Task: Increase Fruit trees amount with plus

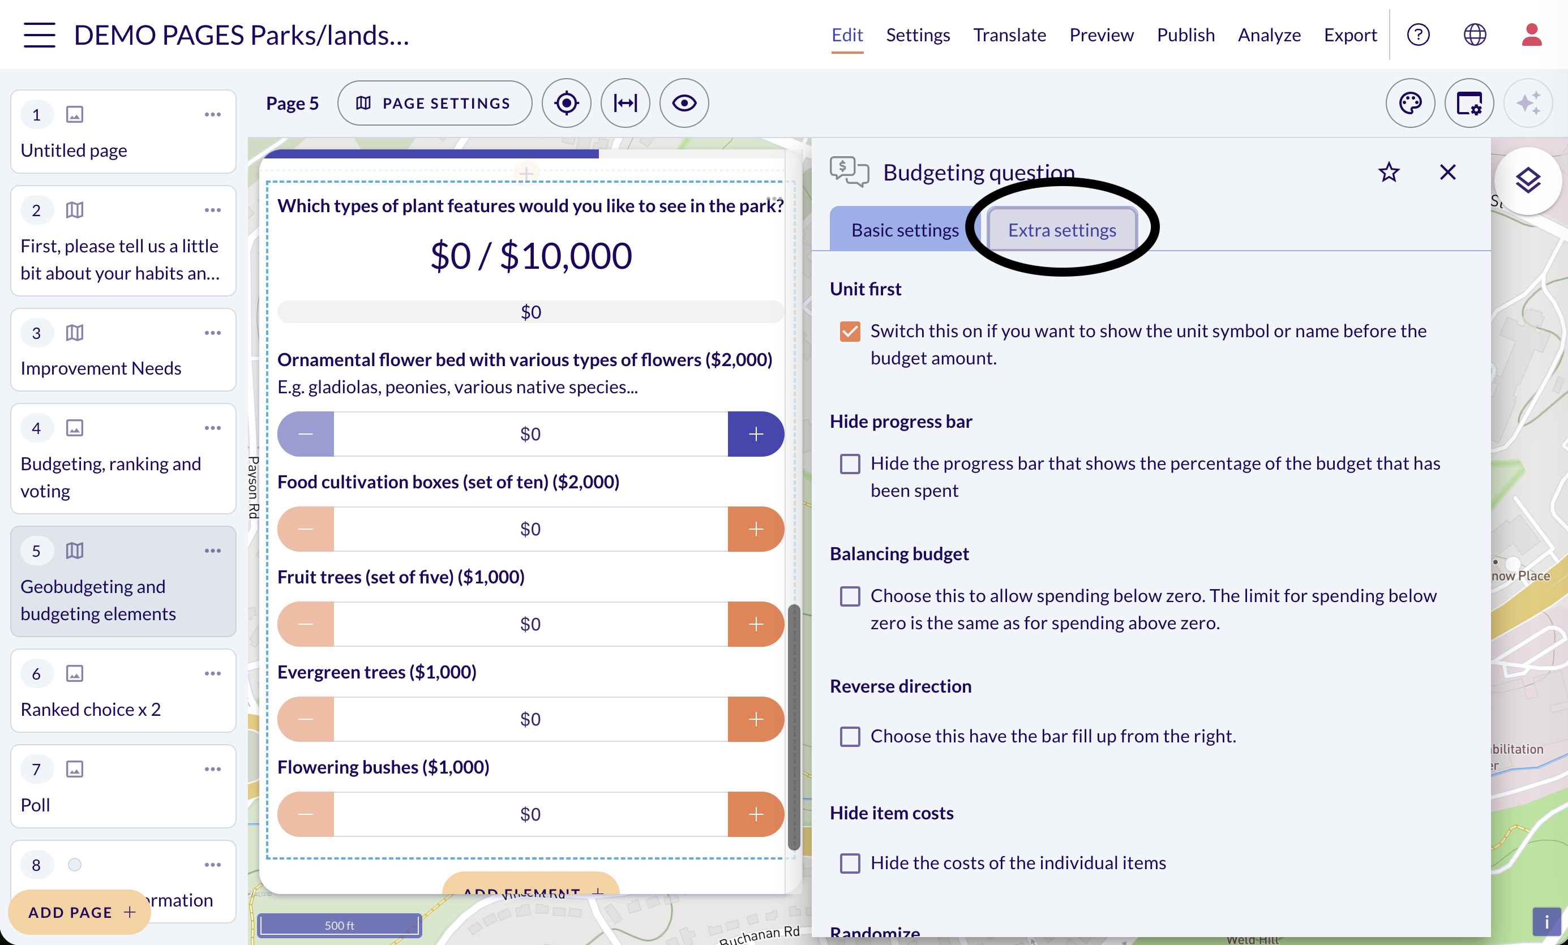Action: (755, 624)
